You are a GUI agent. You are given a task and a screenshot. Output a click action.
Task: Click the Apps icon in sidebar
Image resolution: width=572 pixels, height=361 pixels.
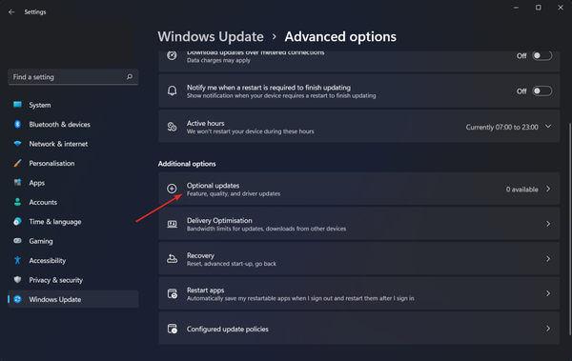(17, 182)
